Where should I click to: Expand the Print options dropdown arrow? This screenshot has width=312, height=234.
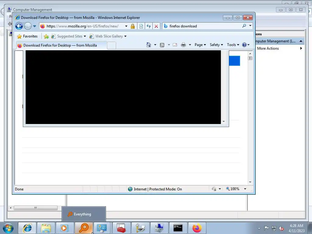(190, 45)
